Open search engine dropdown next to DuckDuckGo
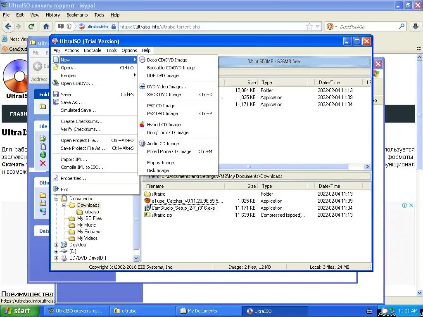423x317 pixels. coord(336,26)
